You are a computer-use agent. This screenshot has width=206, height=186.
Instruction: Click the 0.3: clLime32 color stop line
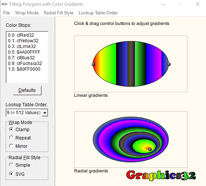(x=27, y=46)
